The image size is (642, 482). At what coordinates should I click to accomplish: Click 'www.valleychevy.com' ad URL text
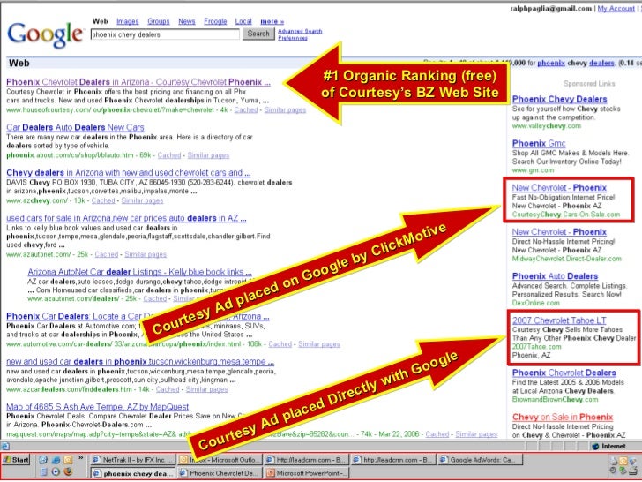[x=546, y=126]
